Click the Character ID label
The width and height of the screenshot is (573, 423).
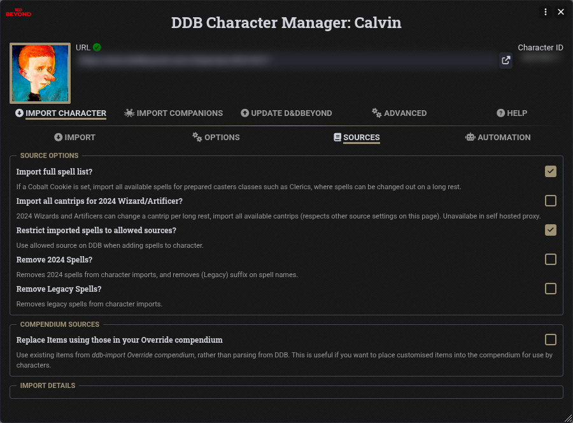(x=541, y=48)
